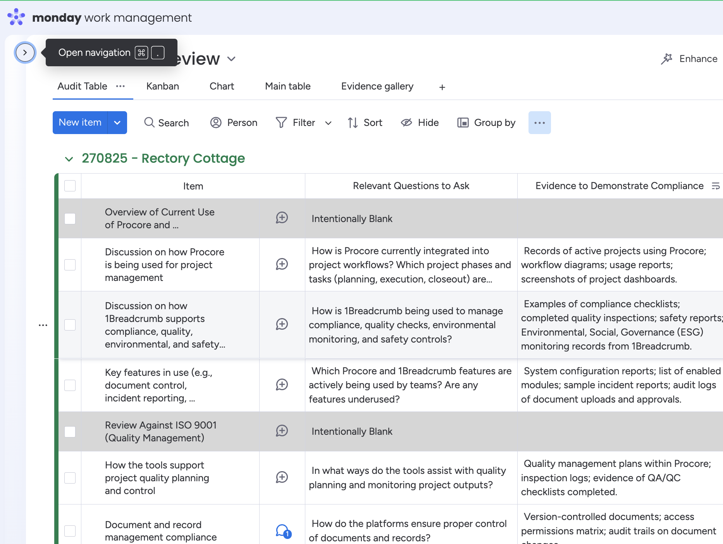This screenshot has height=544, width=723.
Task: Switch to the Main table tab
Action: (288, 86)
